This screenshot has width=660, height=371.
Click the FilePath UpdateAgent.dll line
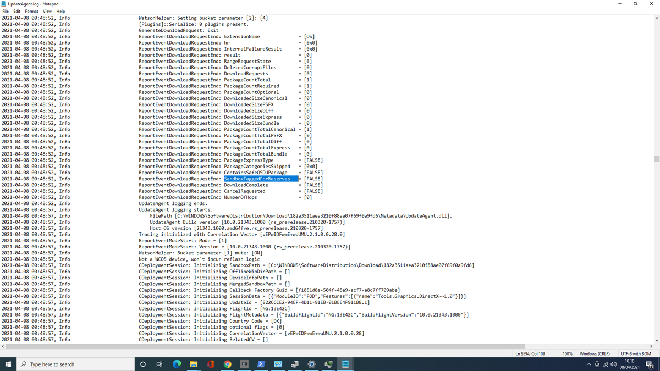(x=301, y=215)
